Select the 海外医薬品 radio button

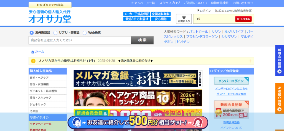[32, 33]
